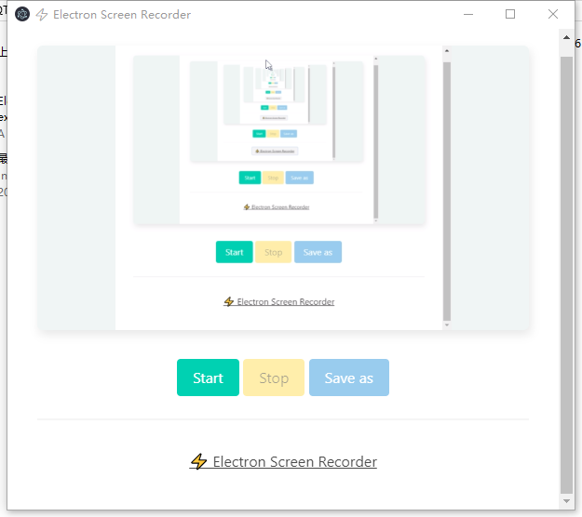Click the Stop button inside the preview
The height and width of the screenshot is (517, 582).
pyautogui.click(x=273, y=252)
